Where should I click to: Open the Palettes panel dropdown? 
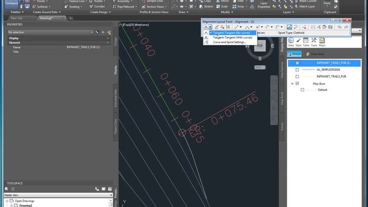17,12
